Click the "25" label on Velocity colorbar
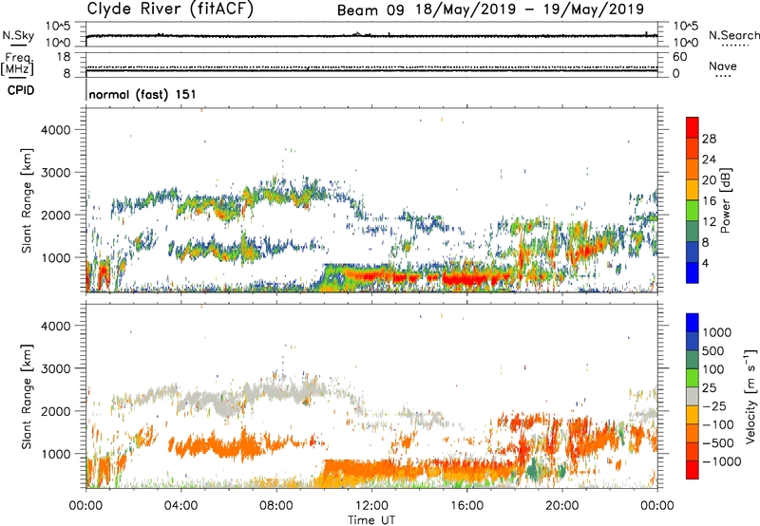Viewport: 760px width, 526px height. point(709,388)
